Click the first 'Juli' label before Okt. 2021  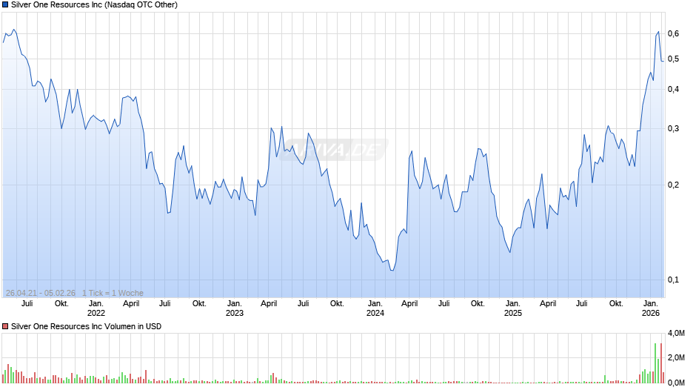[27, 303]
